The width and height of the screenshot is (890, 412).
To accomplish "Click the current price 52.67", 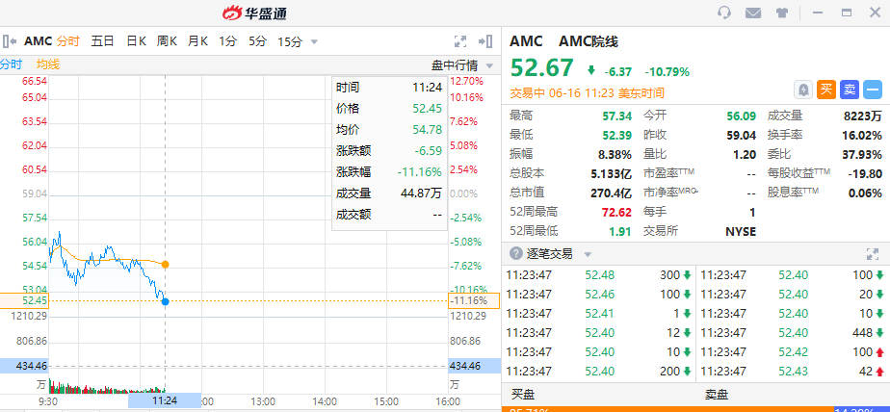I will pos(542,67).
